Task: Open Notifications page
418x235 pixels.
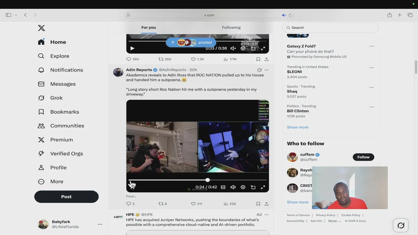Action: (x=61, y=70)
